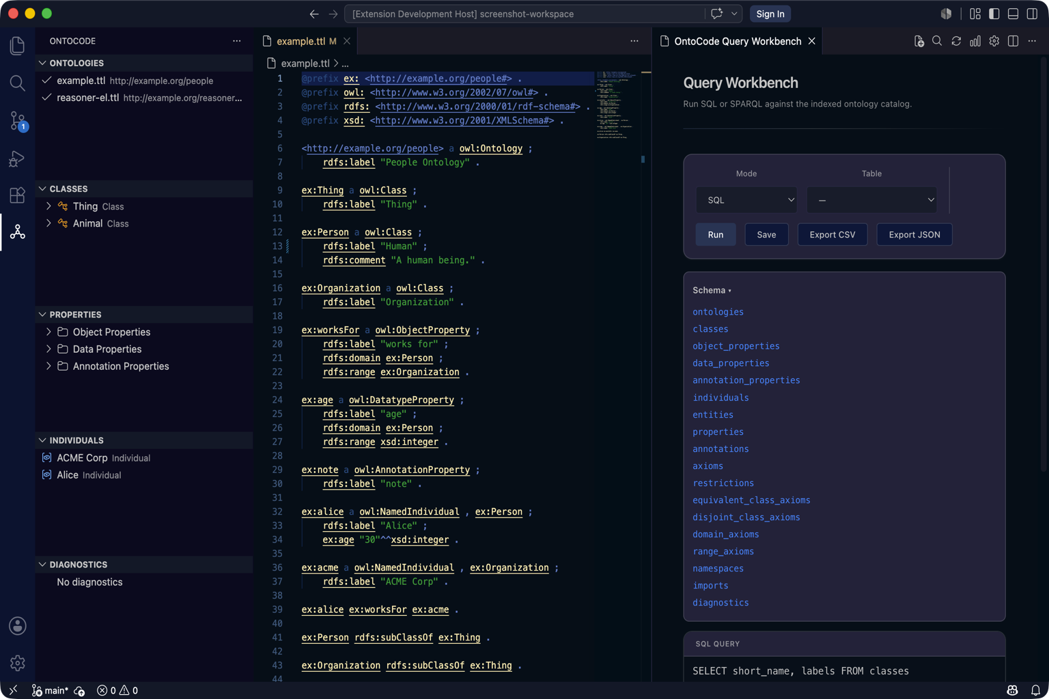Open Copilot status icon in status bar

point(1013,691)
